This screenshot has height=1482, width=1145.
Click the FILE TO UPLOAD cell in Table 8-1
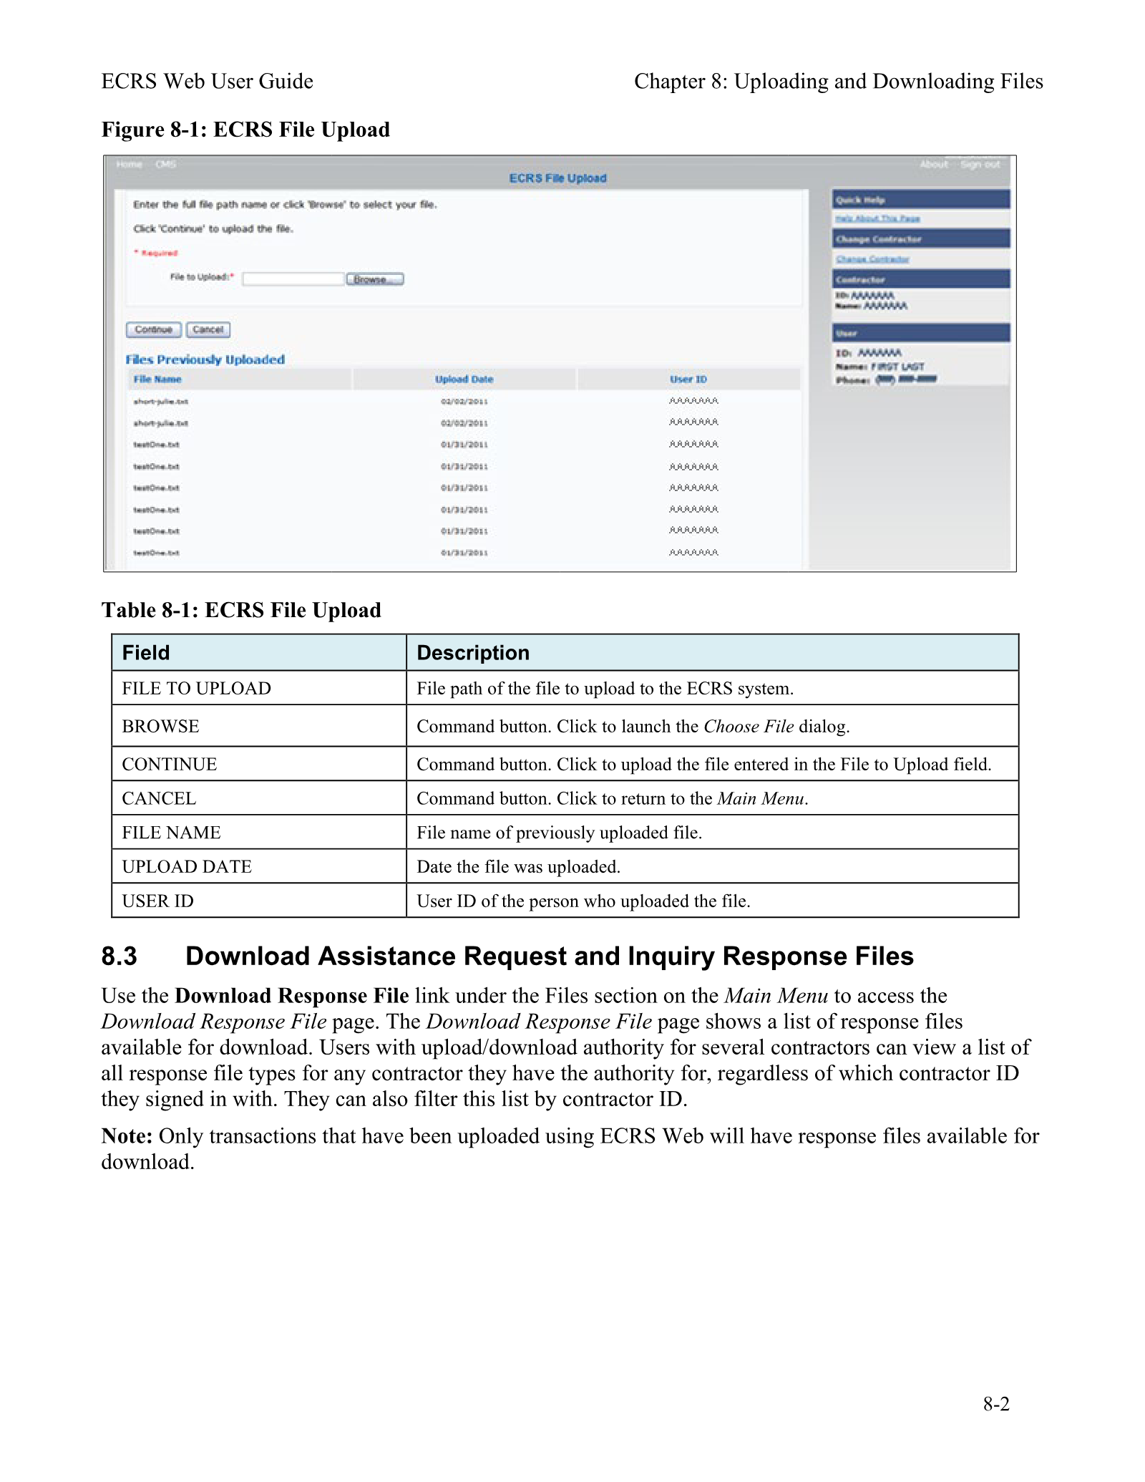click(259, 688)
